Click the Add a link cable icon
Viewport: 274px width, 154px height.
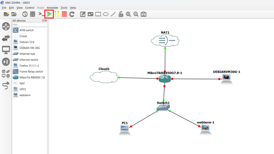(x=6, y=86)
